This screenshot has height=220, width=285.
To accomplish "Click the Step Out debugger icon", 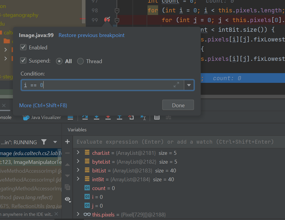I will point(120,117).
